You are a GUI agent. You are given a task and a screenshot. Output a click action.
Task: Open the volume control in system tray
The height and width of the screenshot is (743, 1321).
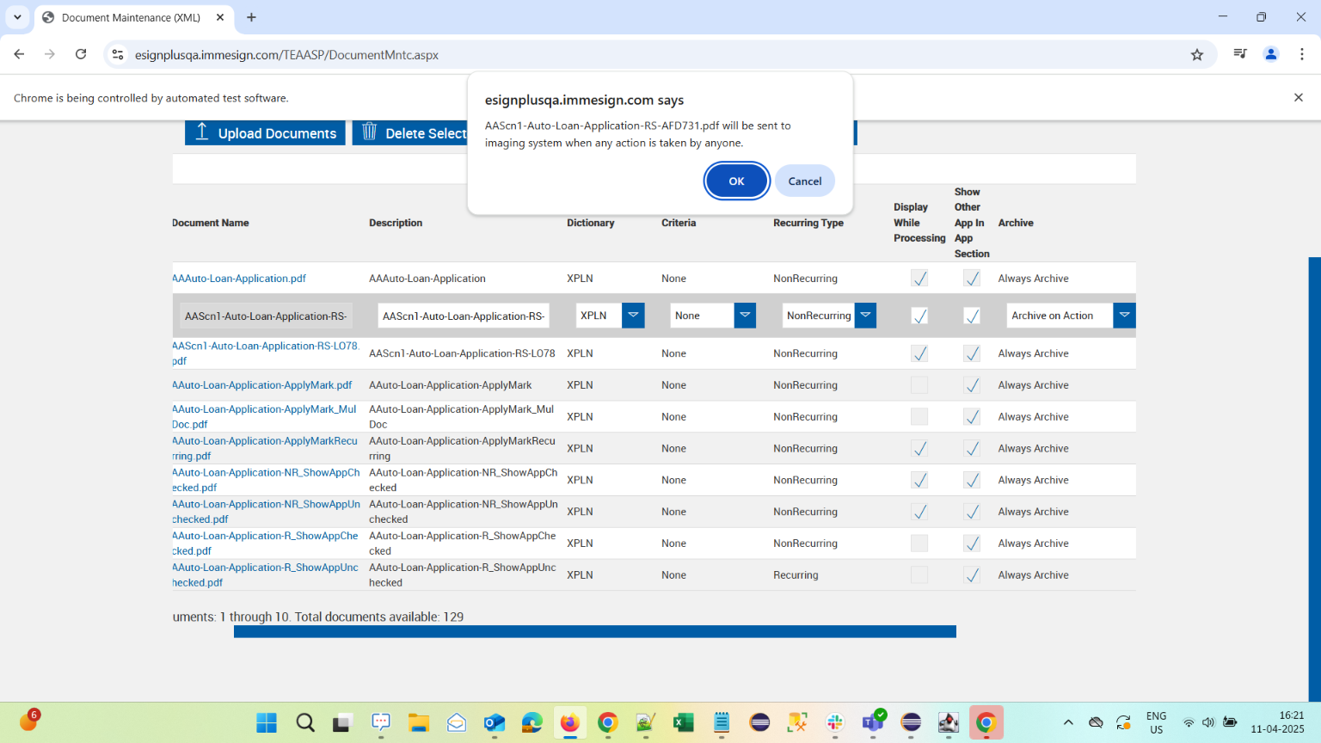click(1208, 722)
